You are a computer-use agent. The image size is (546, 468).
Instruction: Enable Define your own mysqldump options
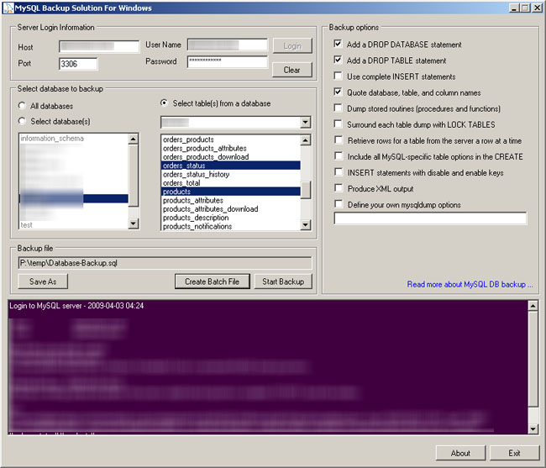click(x=339, y=204)
